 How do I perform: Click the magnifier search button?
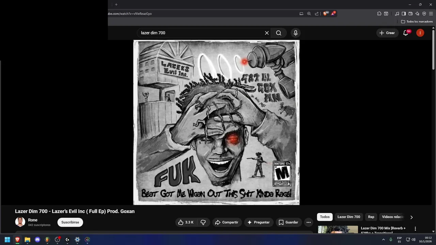coord(279,33)
